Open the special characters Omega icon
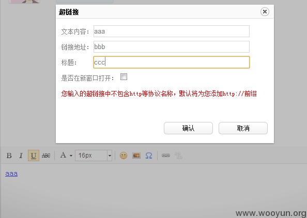The height and width of the screenshot is (218, 307). point(149,155)
